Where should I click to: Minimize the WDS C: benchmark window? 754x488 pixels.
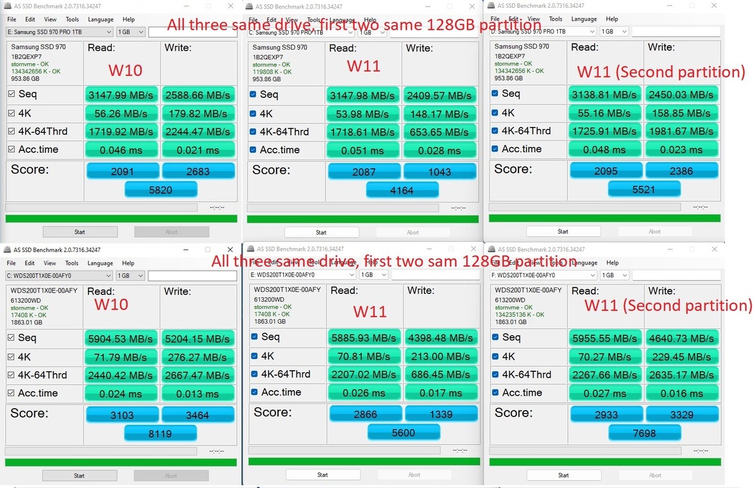pos(186,249)
